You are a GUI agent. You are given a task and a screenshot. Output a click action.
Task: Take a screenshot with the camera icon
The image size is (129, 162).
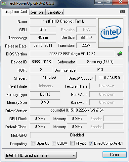[x=122, y=11]
